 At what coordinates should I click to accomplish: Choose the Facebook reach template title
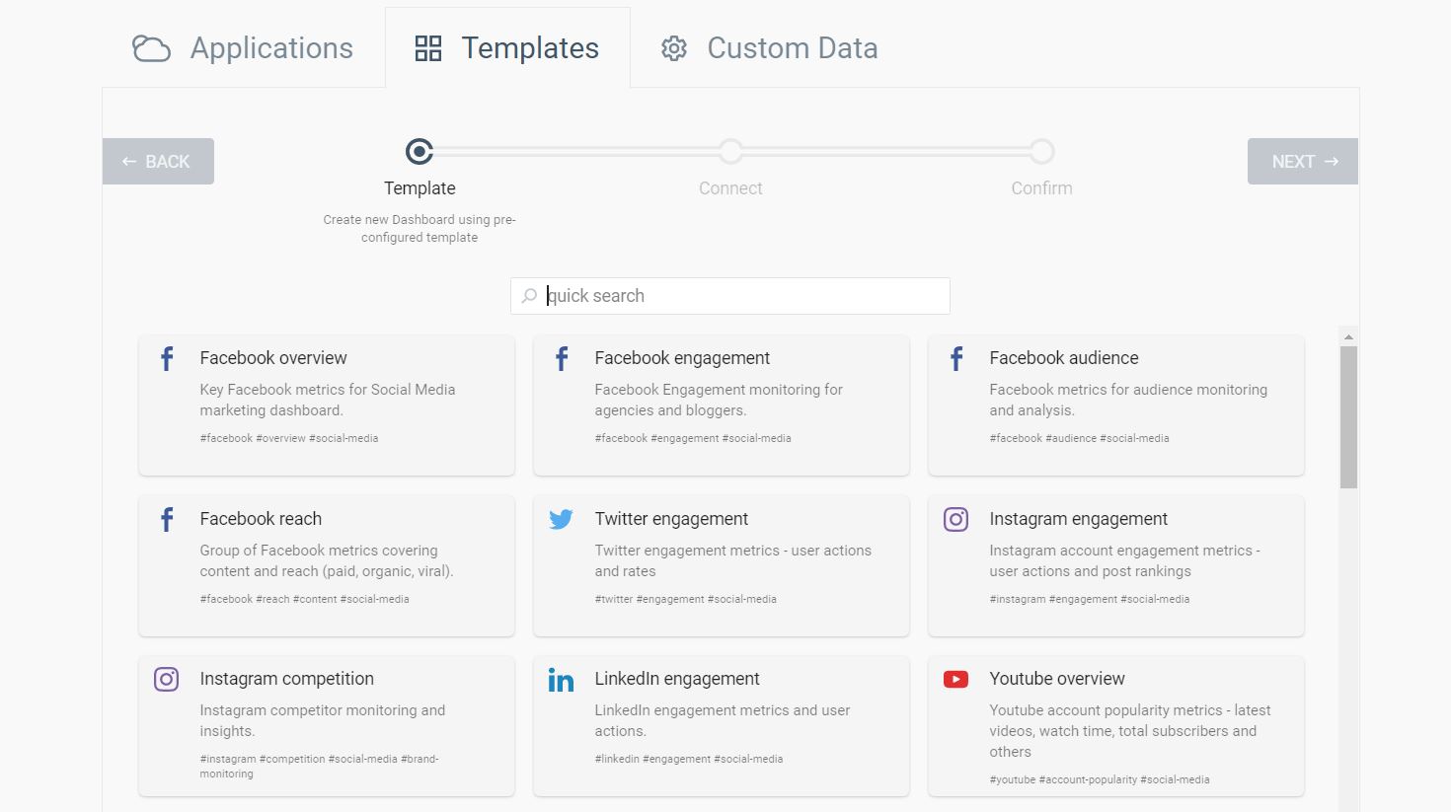(x=261, y=519)
